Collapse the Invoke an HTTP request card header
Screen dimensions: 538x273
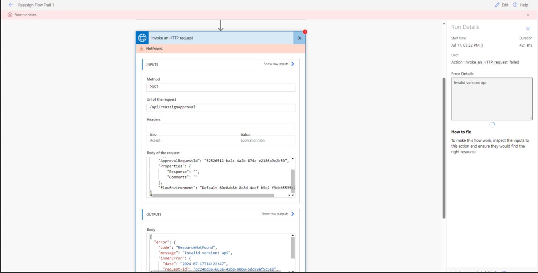click(x=221, y=38)
